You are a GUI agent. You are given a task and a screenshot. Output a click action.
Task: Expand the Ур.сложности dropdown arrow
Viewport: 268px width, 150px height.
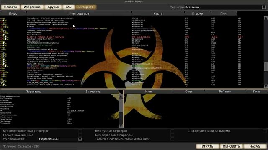(80, 139)
